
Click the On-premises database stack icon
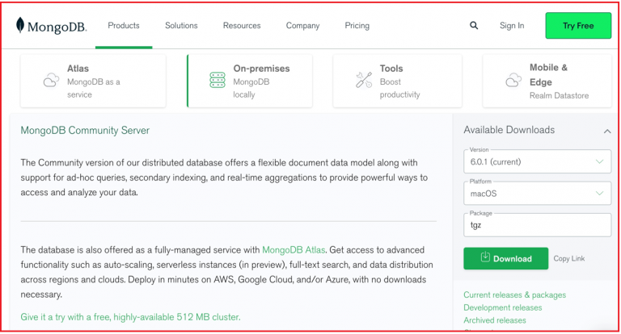click(218, 80)
